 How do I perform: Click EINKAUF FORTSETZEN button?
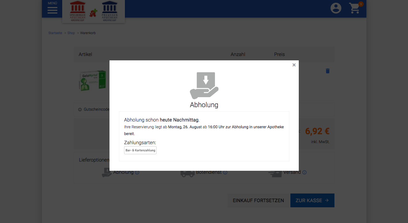[x=258, y=201]
